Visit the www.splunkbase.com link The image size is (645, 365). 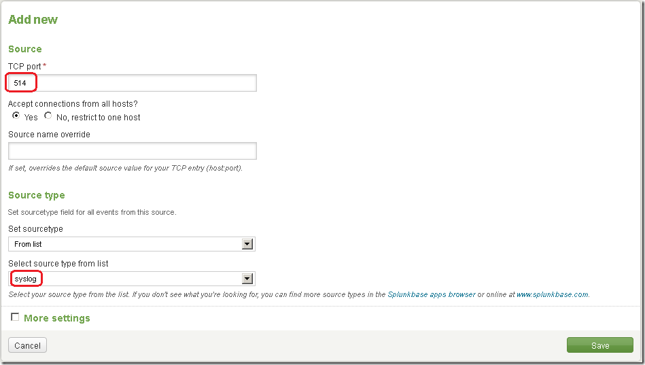[x=552, y=295]
